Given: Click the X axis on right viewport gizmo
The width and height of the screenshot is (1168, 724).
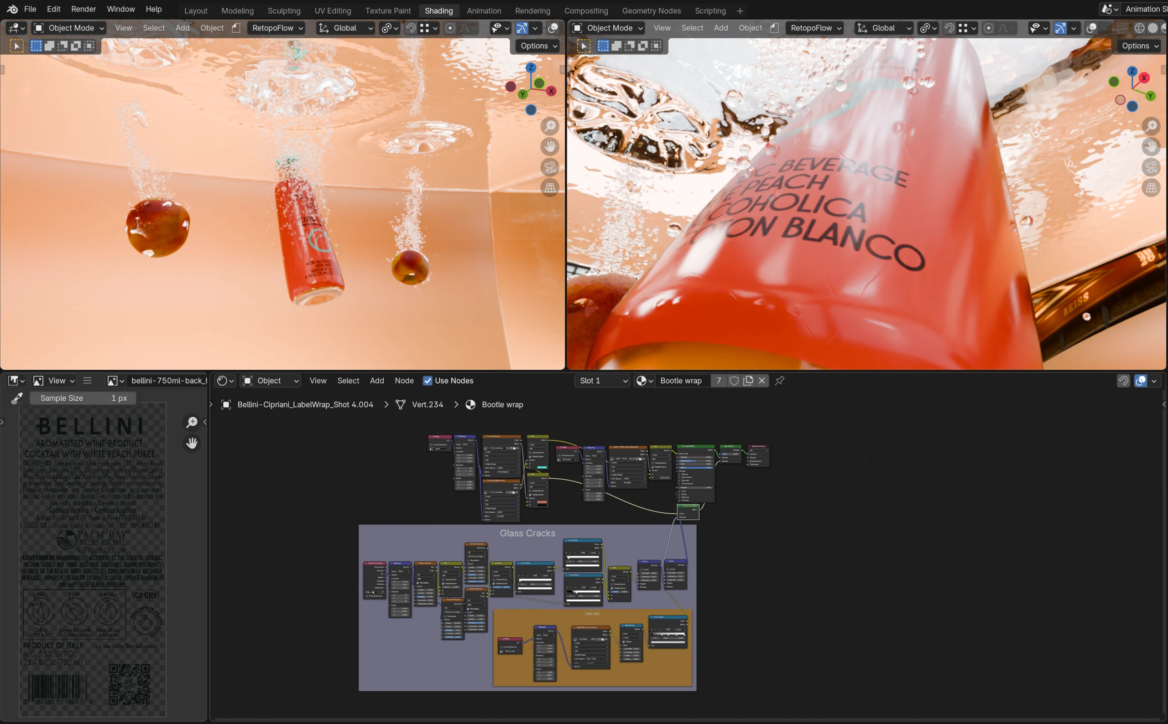Looking at the screenshot, I should (x=1144, y=78).
